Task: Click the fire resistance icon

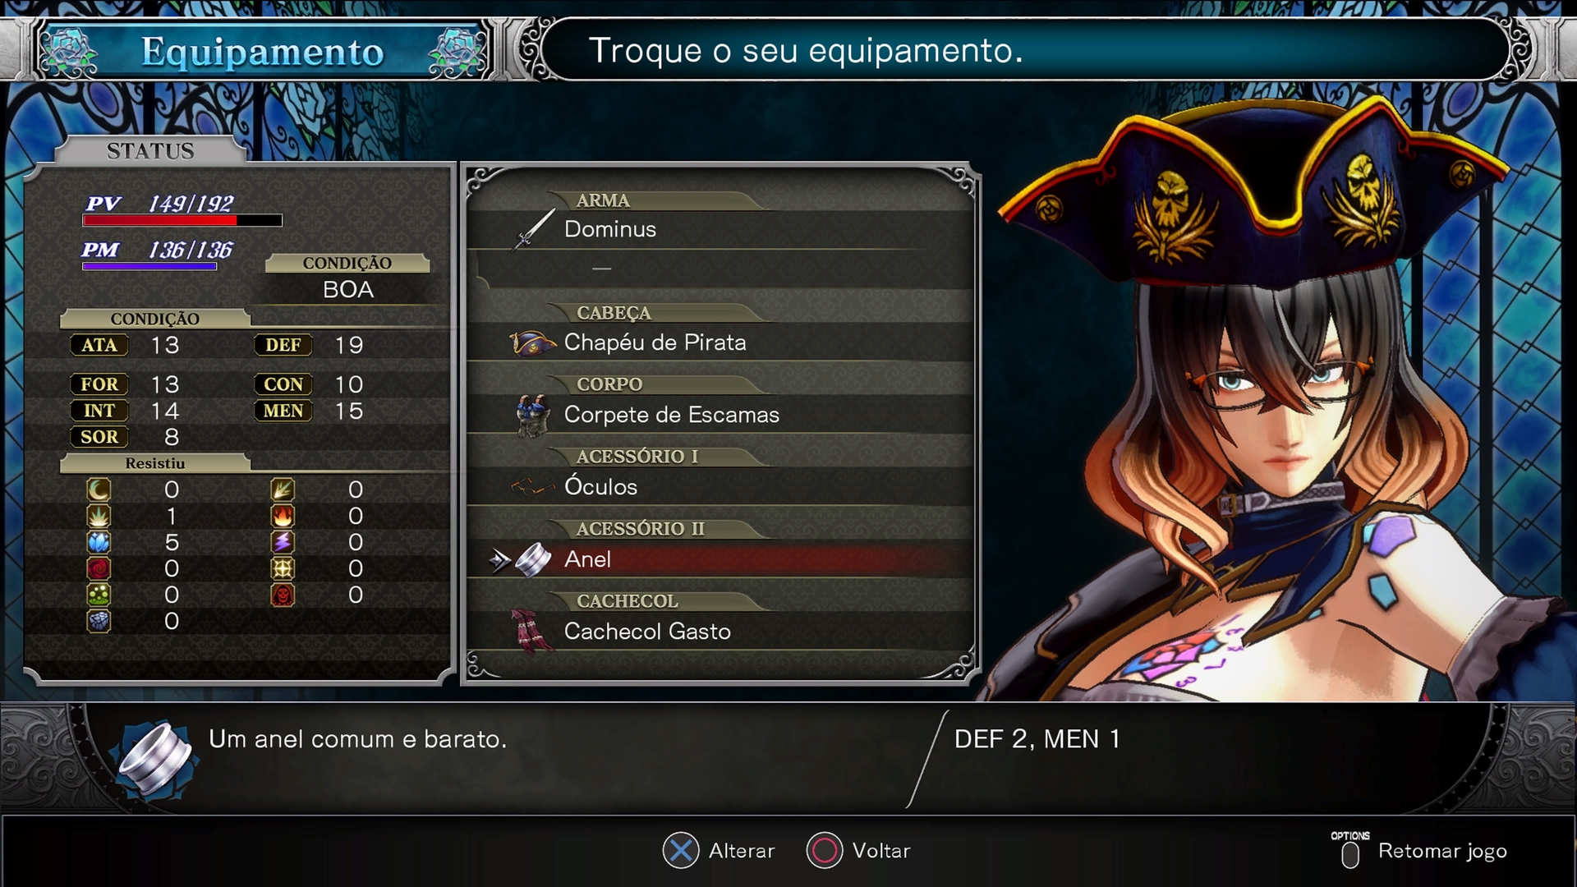Action: [x=283, y=516]
